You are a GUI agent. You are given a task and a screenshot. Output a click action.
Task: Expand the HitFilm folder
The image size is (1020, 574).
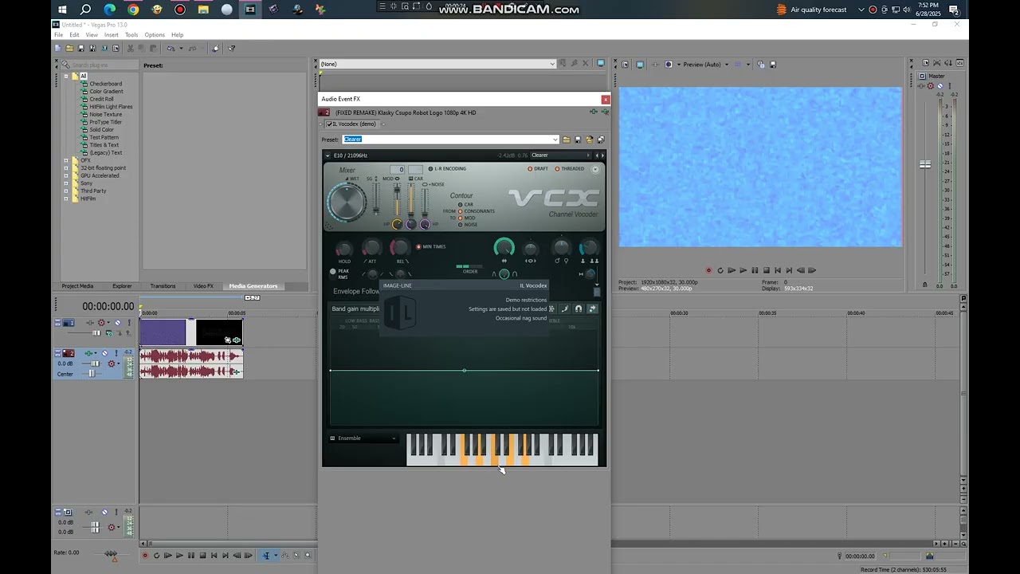[x=66, y=199]
